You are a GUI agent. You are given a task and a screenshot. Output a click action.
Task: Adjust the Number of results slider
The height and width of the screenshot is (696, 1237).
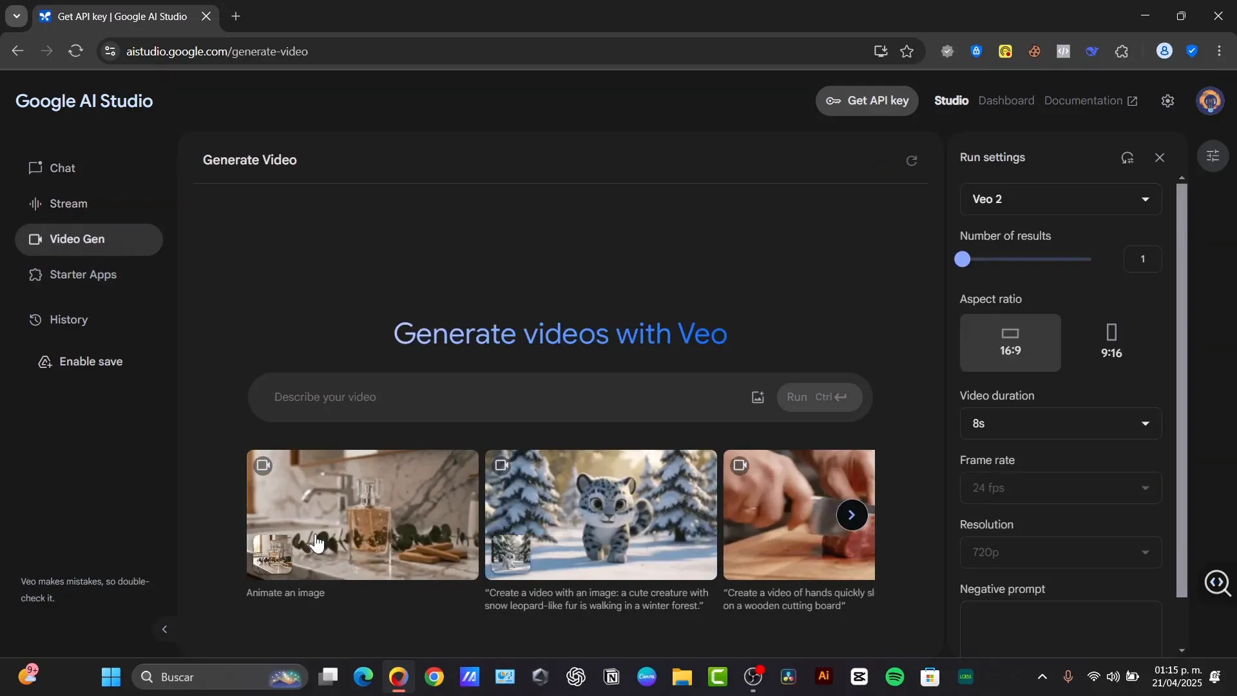(963, 259)
